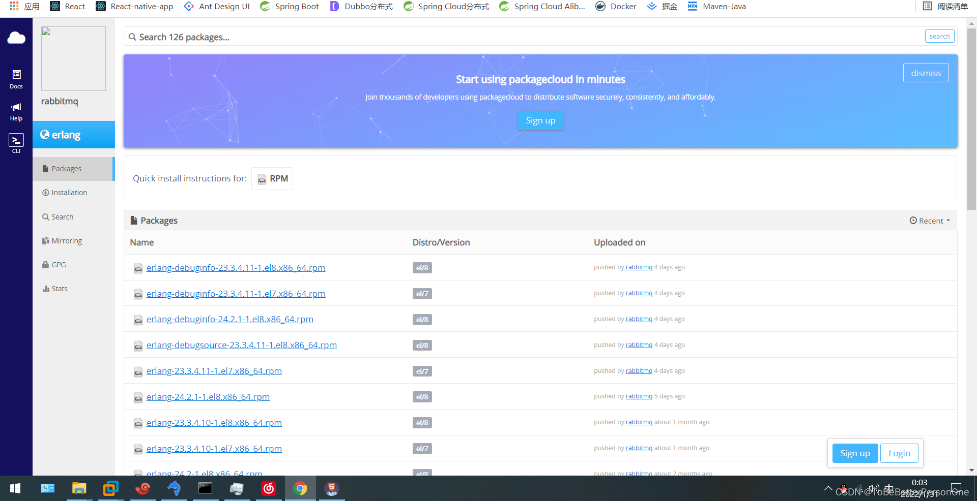The image size is (977, 501).
Task: Open erlang-debuginfo-24.2.1-1.el8.x86_64.rpm
Action: tap(230, 319)
